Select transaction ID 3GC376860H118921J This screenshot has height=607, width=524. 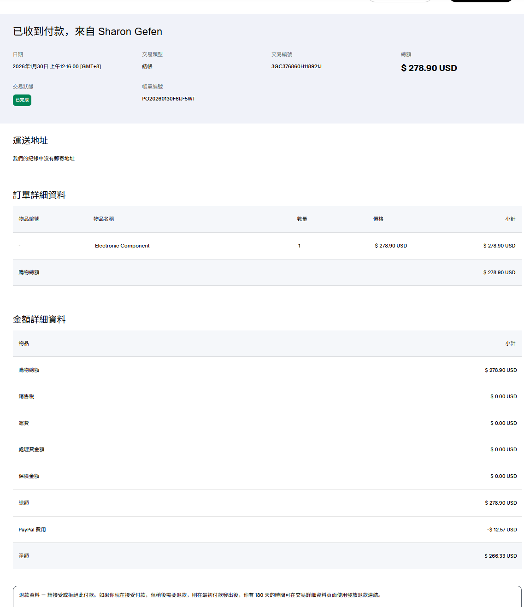coord(296,66)
